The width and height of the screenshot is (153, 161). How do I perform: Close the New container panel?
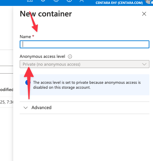point(144,14)
